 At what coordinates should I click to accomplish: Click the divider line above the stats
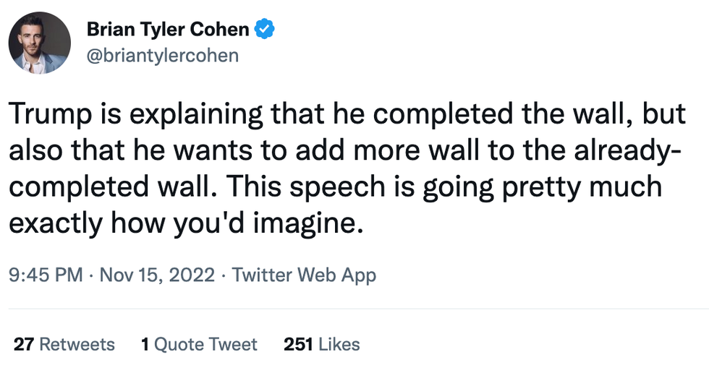[x=354, y=309]
